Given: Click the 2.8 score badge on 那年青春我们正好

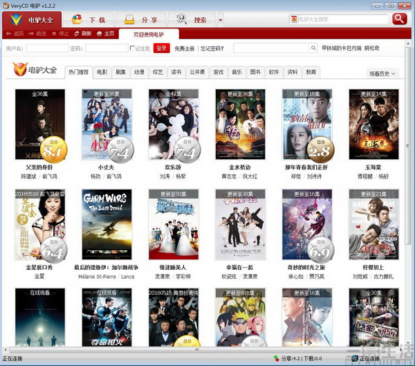Looking at the screenshot, I should (x=321, y=149).
